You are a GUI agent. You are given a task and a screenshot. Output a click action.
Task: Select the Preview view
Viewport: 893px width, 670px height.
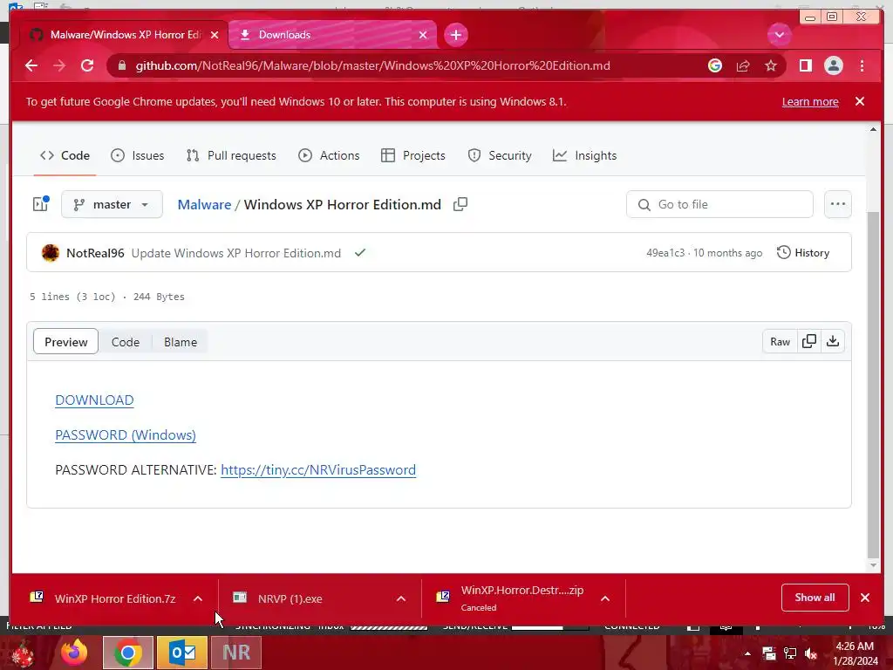pyautogui.click(x=66, y=342)
